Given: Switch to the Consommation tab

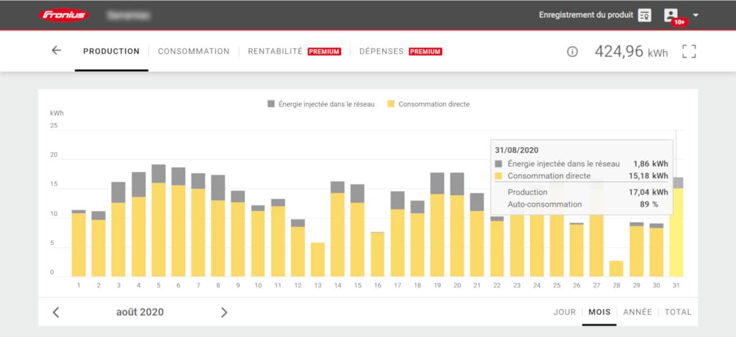Looking at the screenshot, I should [194, 51].
